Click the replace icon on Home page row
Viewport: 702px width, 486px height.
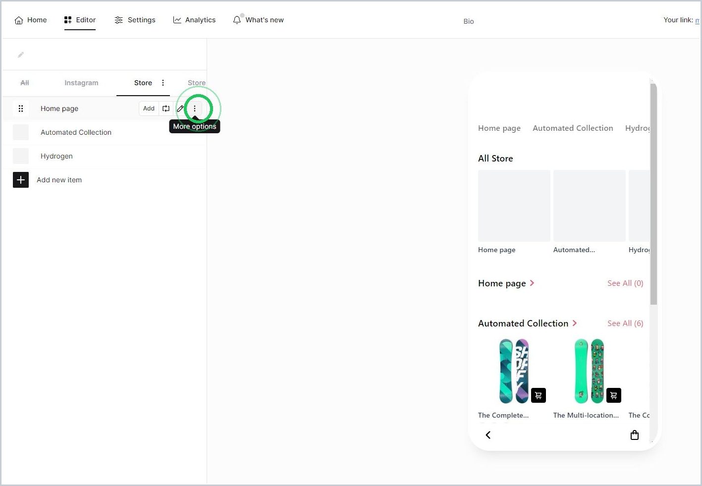pyautogui.click(x=166, y=108)
